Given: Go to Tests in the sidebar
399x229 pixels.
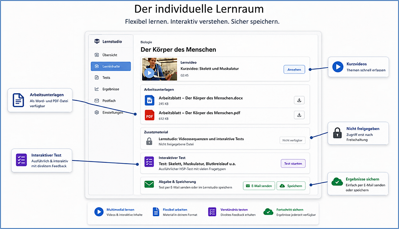Looking at the screenshot, I should (111, 78).
